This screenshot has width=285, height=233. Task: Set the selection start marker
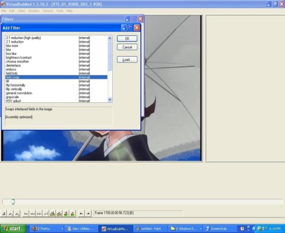81,213
